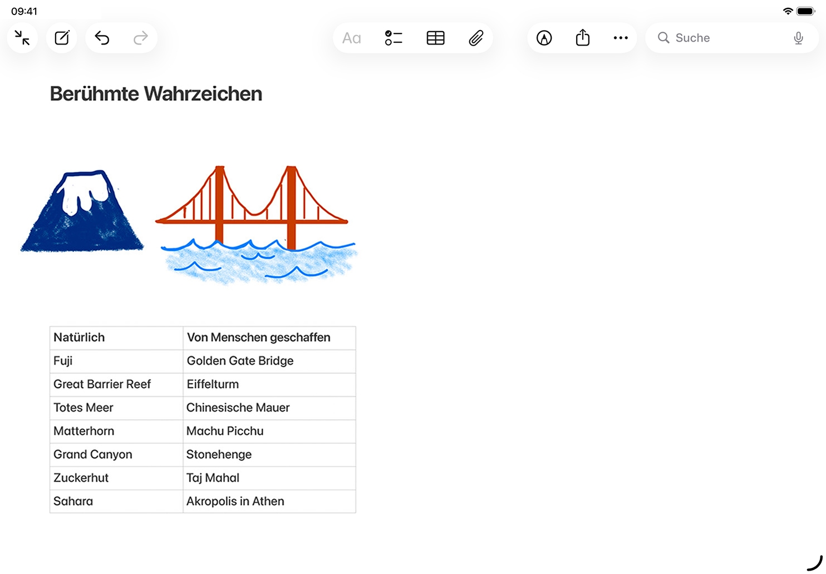
Task: Share the note using the share icon
Action: point(582,38)
